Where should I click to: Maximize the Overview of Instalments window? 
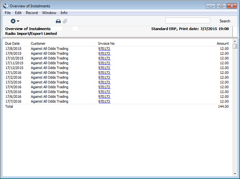221,6
